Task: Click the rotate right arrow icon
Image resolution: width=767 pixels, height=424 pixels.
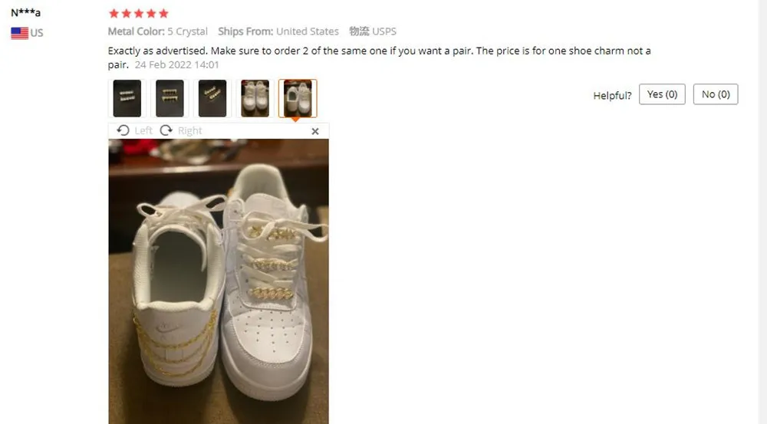Action: [x=166, y=130]
